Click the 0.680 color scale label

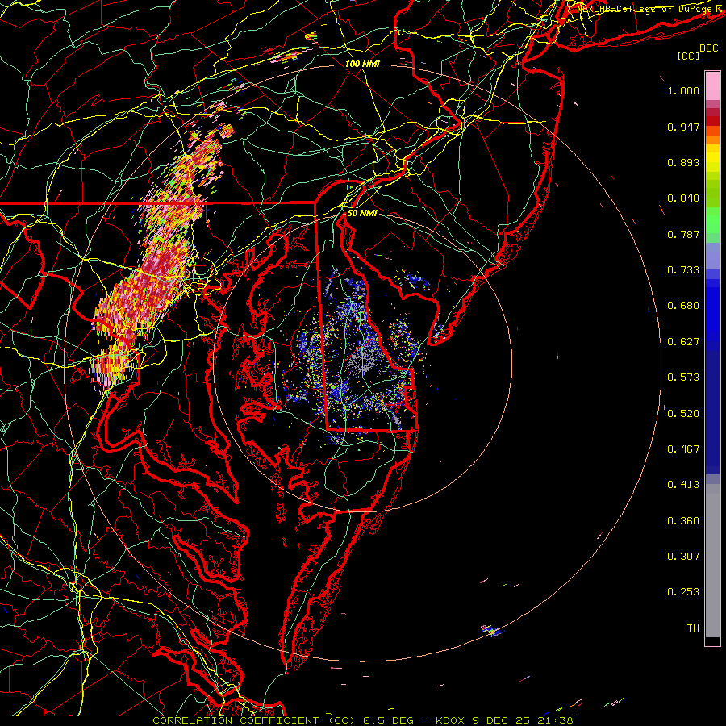tap(683, 306)
